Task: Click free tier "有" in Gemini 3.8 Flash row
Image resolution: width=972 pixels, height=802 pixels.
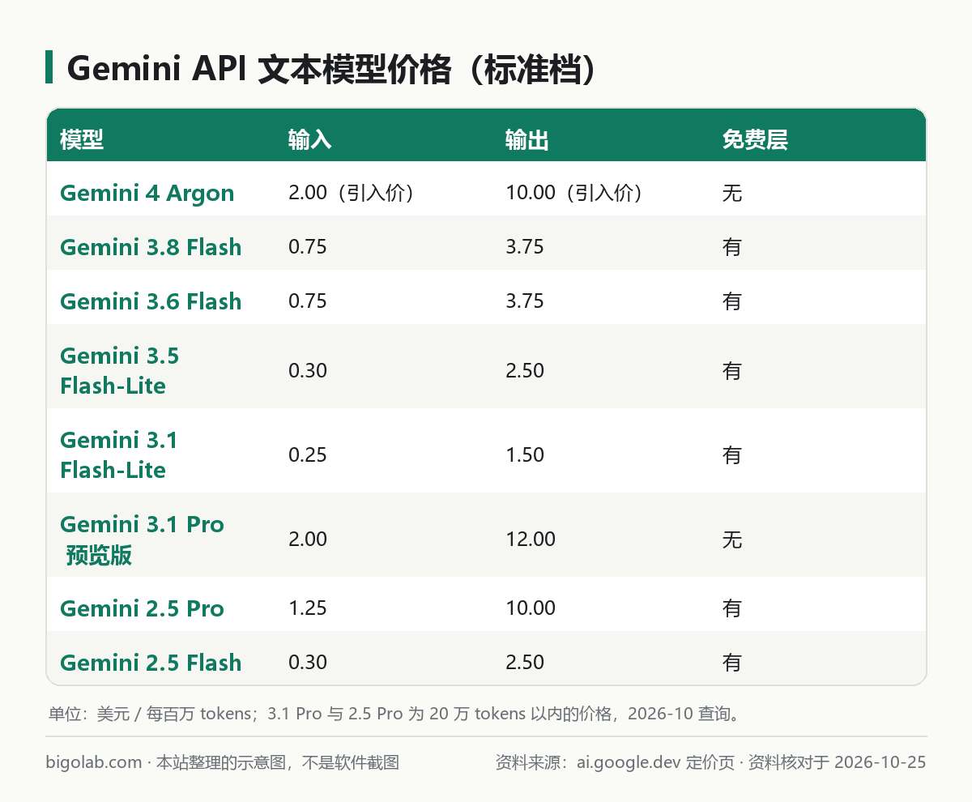Action: coord(732,247)
